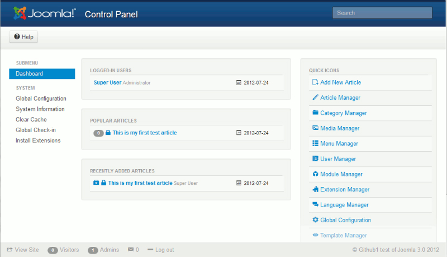Click the list icon for Menu Manager
Screen dimensions: 447x257
pyautogui.click(x=315, y=143)
